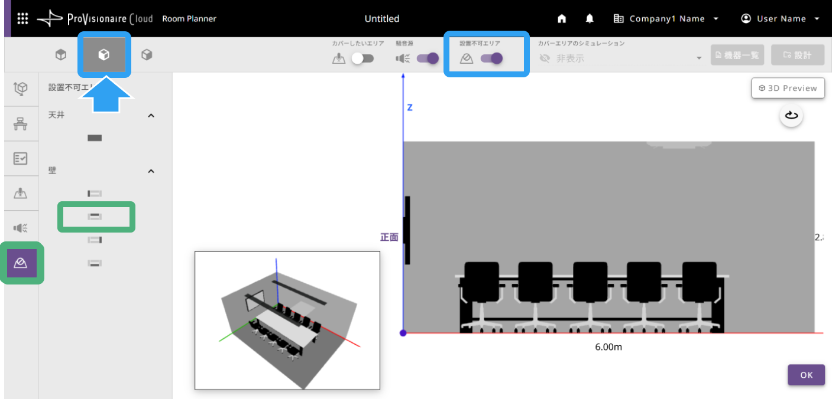Select the ceiling no-install area shape
The width and height of the screenshot is (832, 399).
[95, 138]
